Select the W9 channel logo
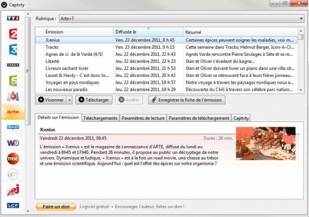309x217 pixels. click(13, 143)
